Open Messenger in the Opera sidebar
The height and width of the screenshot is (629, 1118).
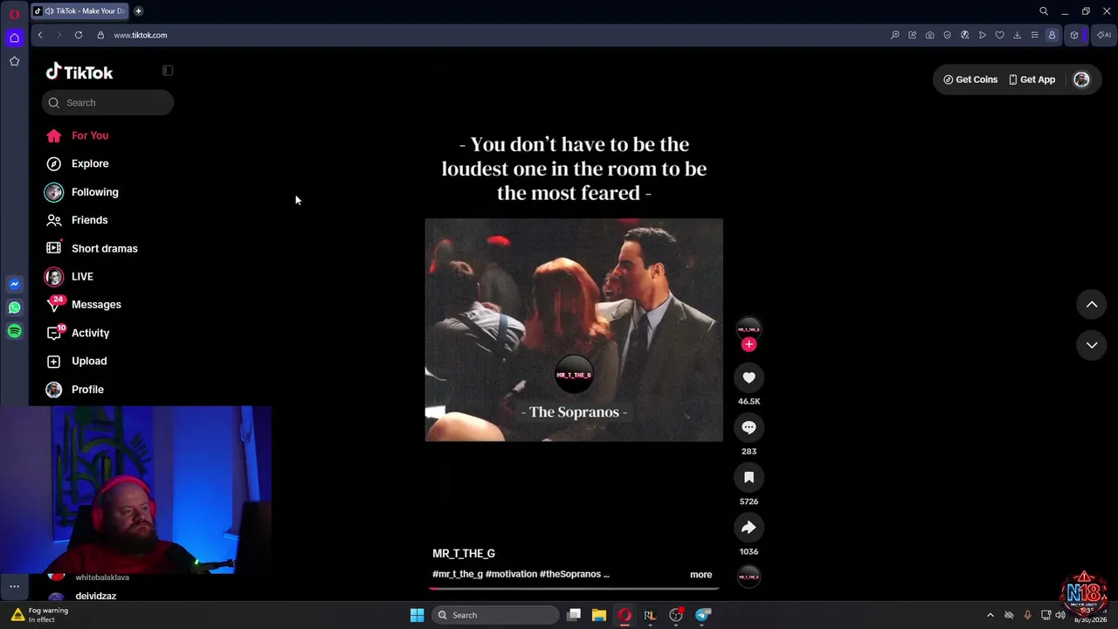click(x=14, y=284)
